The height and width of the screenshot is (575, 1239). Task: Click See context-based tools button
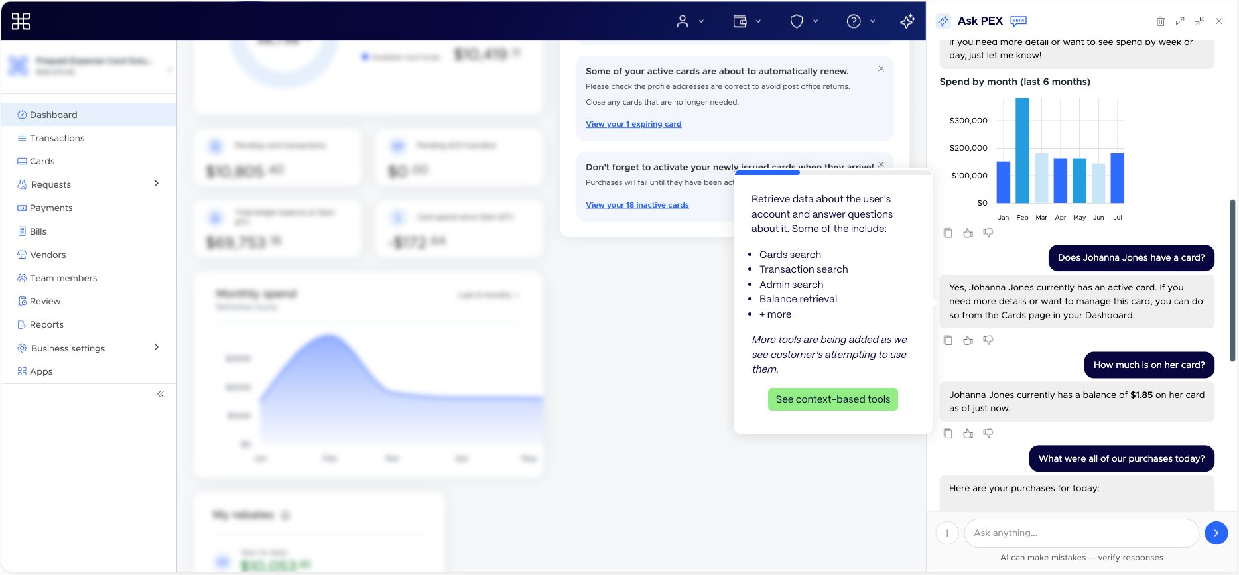point(832,399)
